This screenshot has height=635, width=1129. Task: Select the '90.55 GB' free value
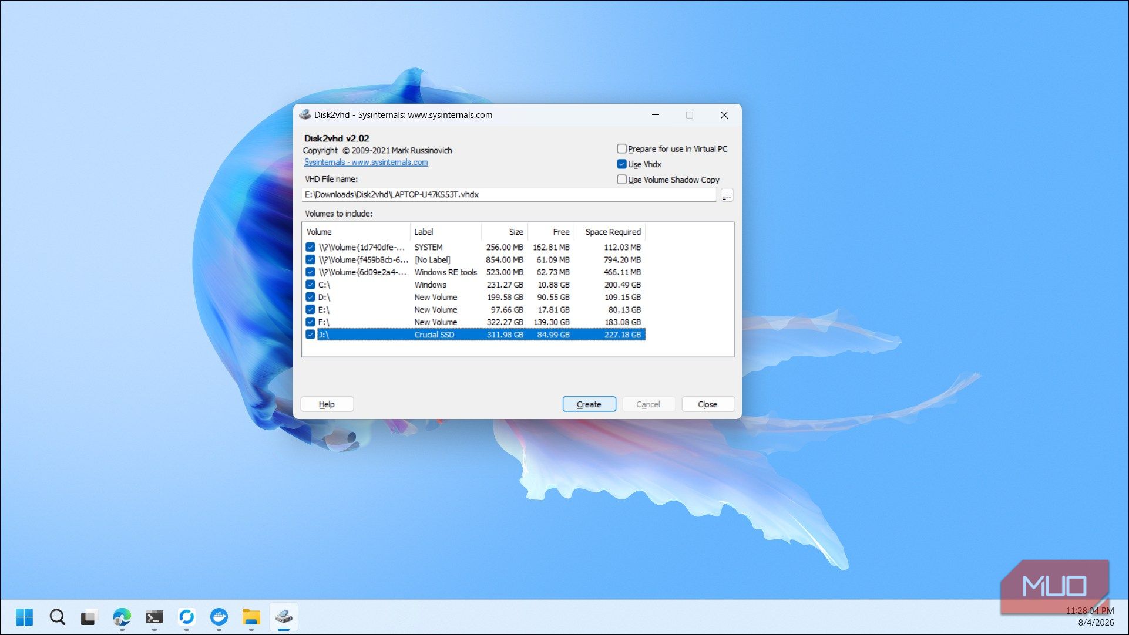pyautogui.click(x=553, y=297)
